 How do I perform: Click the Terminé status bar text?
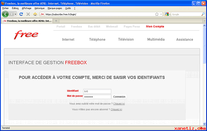click(x=6, y=128)
